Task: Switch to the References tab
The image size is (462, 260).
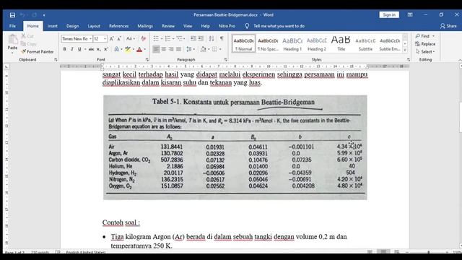Action: click(118, 26)
